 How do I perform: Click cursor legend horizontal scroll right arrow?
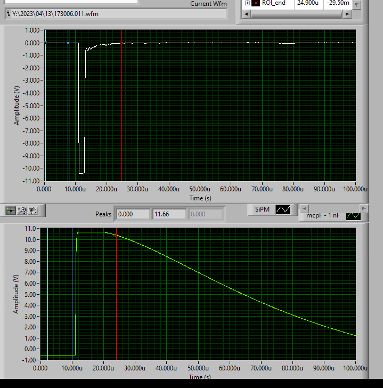pyautogui.click(x=347, y=14)
